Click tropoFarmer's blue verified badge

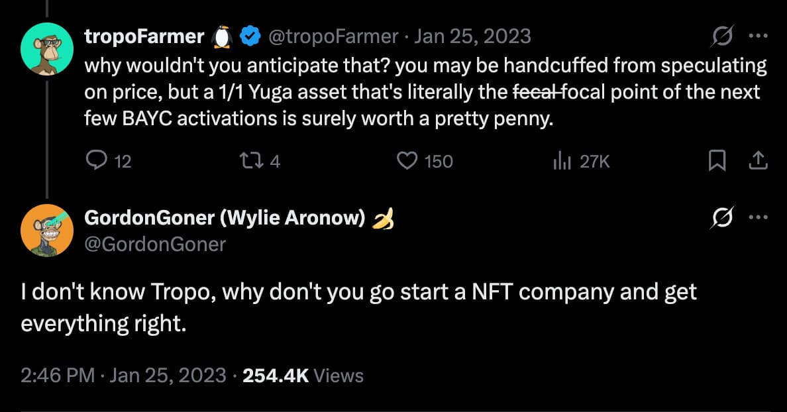249,37
